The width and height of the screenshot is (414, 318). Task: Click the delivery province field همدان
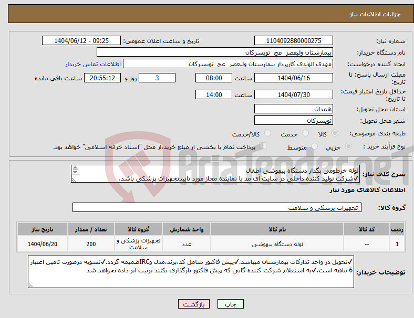pyautogui.click(x=294, y=109)
